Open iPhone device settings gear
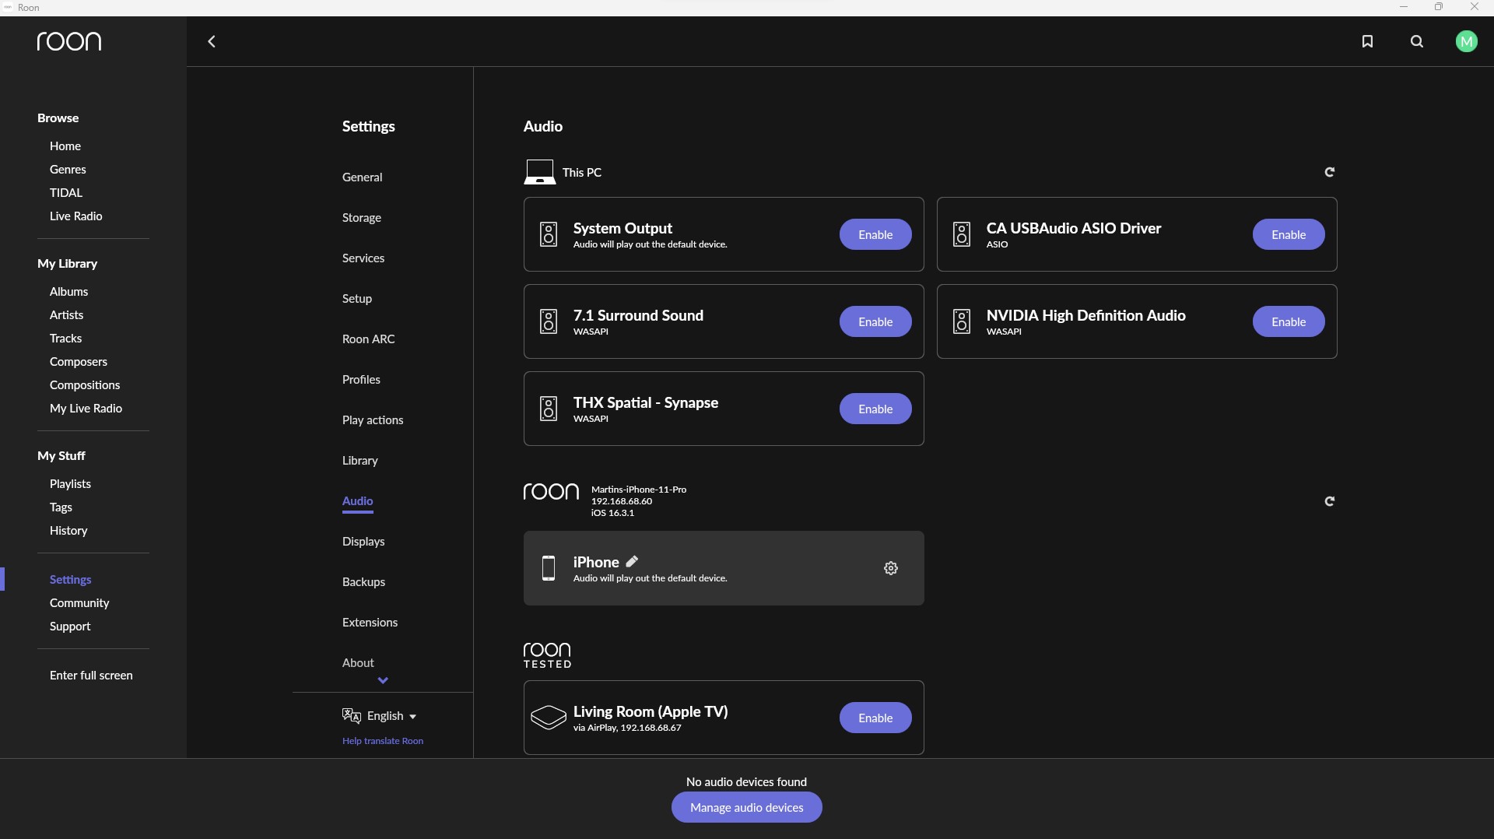 coord(891,568)
